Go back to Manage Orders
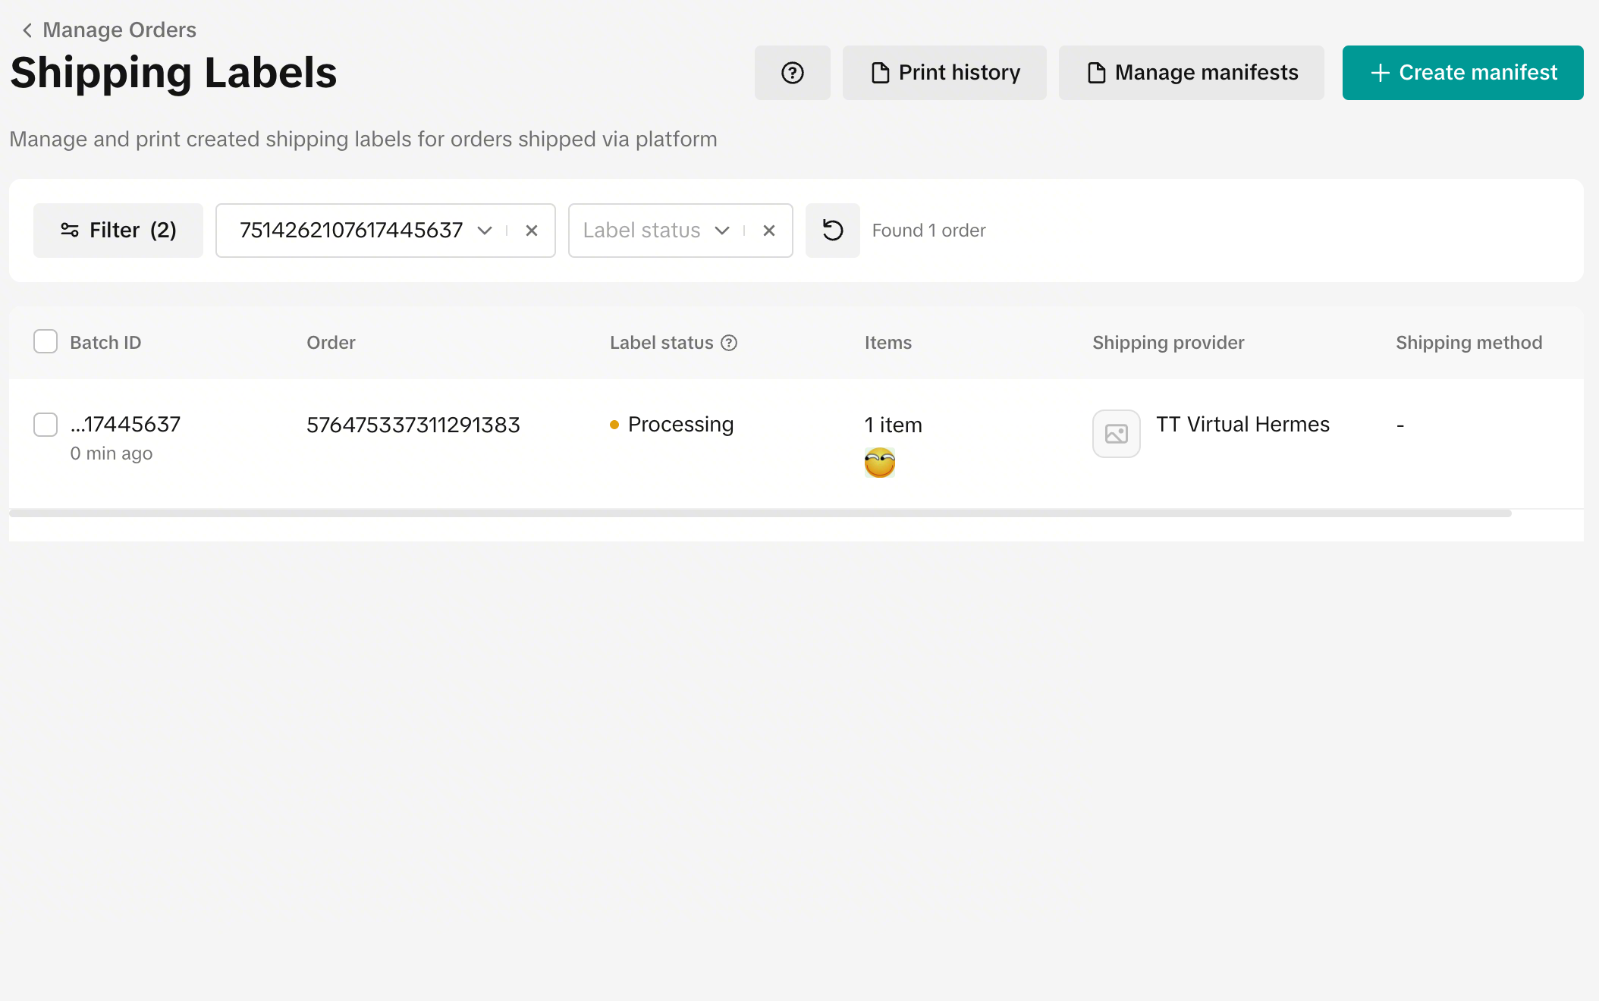 pyautogui.click(x=119, y=30)
